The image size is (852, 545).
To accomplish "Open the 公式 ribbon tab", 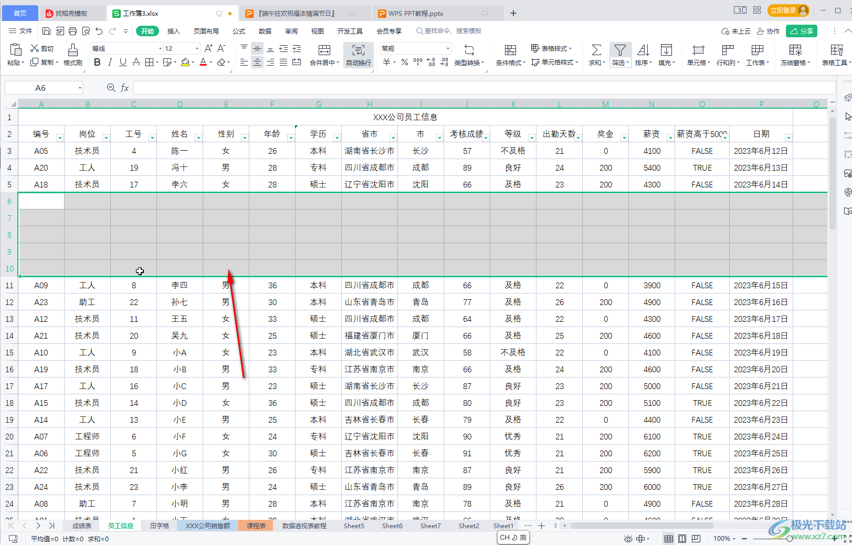I will tap(239, 31).
